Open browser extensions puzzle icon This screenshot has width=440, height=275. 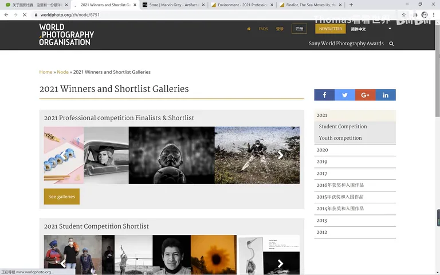coord(415,14)
